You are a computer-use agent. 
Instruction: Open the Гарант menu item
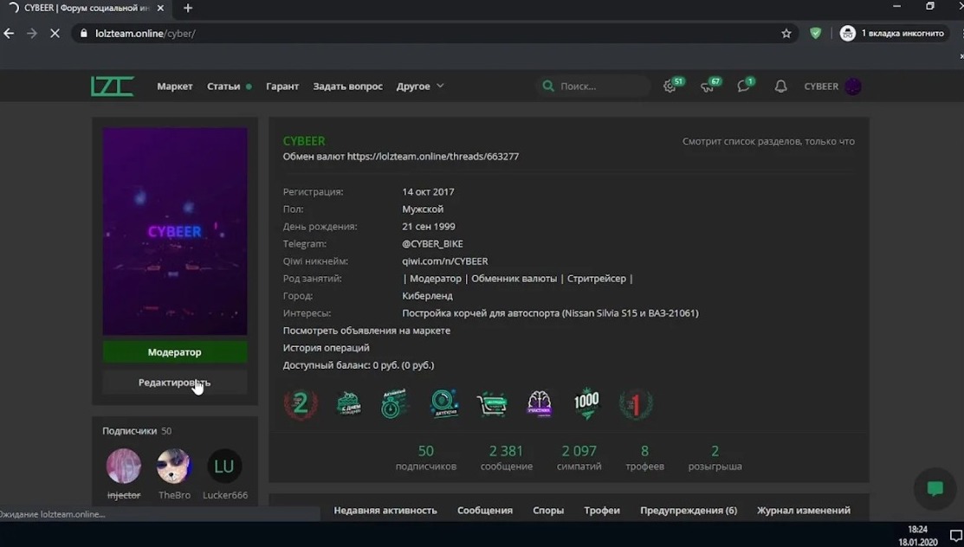[x=282, y=87]
